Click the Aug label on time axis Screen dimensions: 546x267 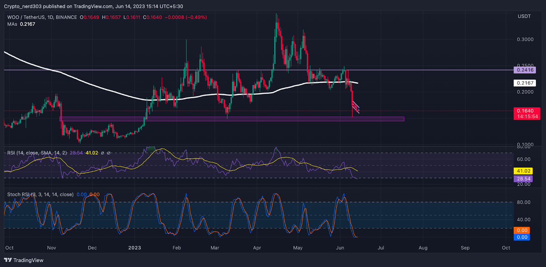pos(423,248)
